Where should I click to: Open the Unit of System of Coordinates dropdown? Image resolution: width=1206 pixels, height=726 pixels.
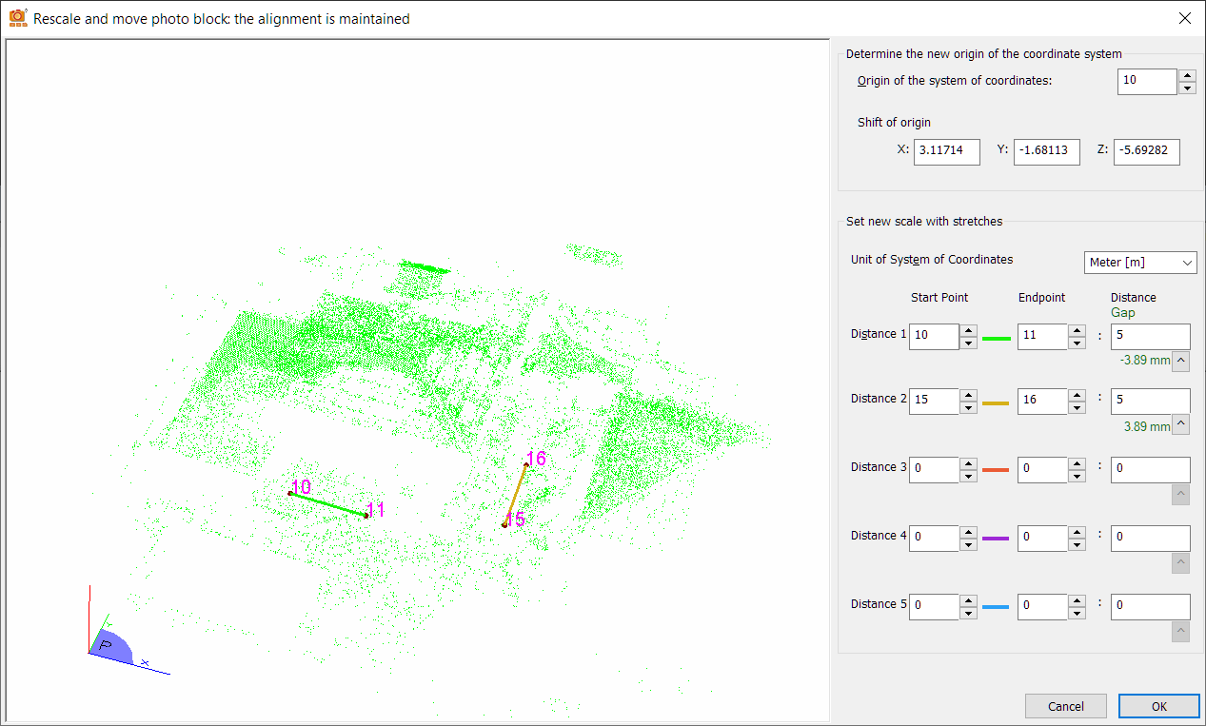point(1140,263)
